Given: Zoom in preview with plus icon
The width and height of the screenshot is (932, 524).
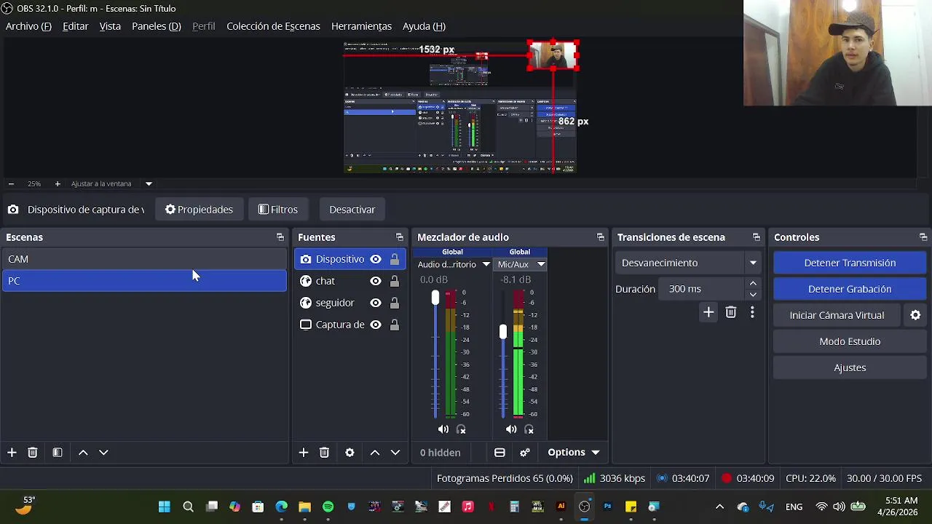Looking at the screenshot, I should (x=58, y=183).
